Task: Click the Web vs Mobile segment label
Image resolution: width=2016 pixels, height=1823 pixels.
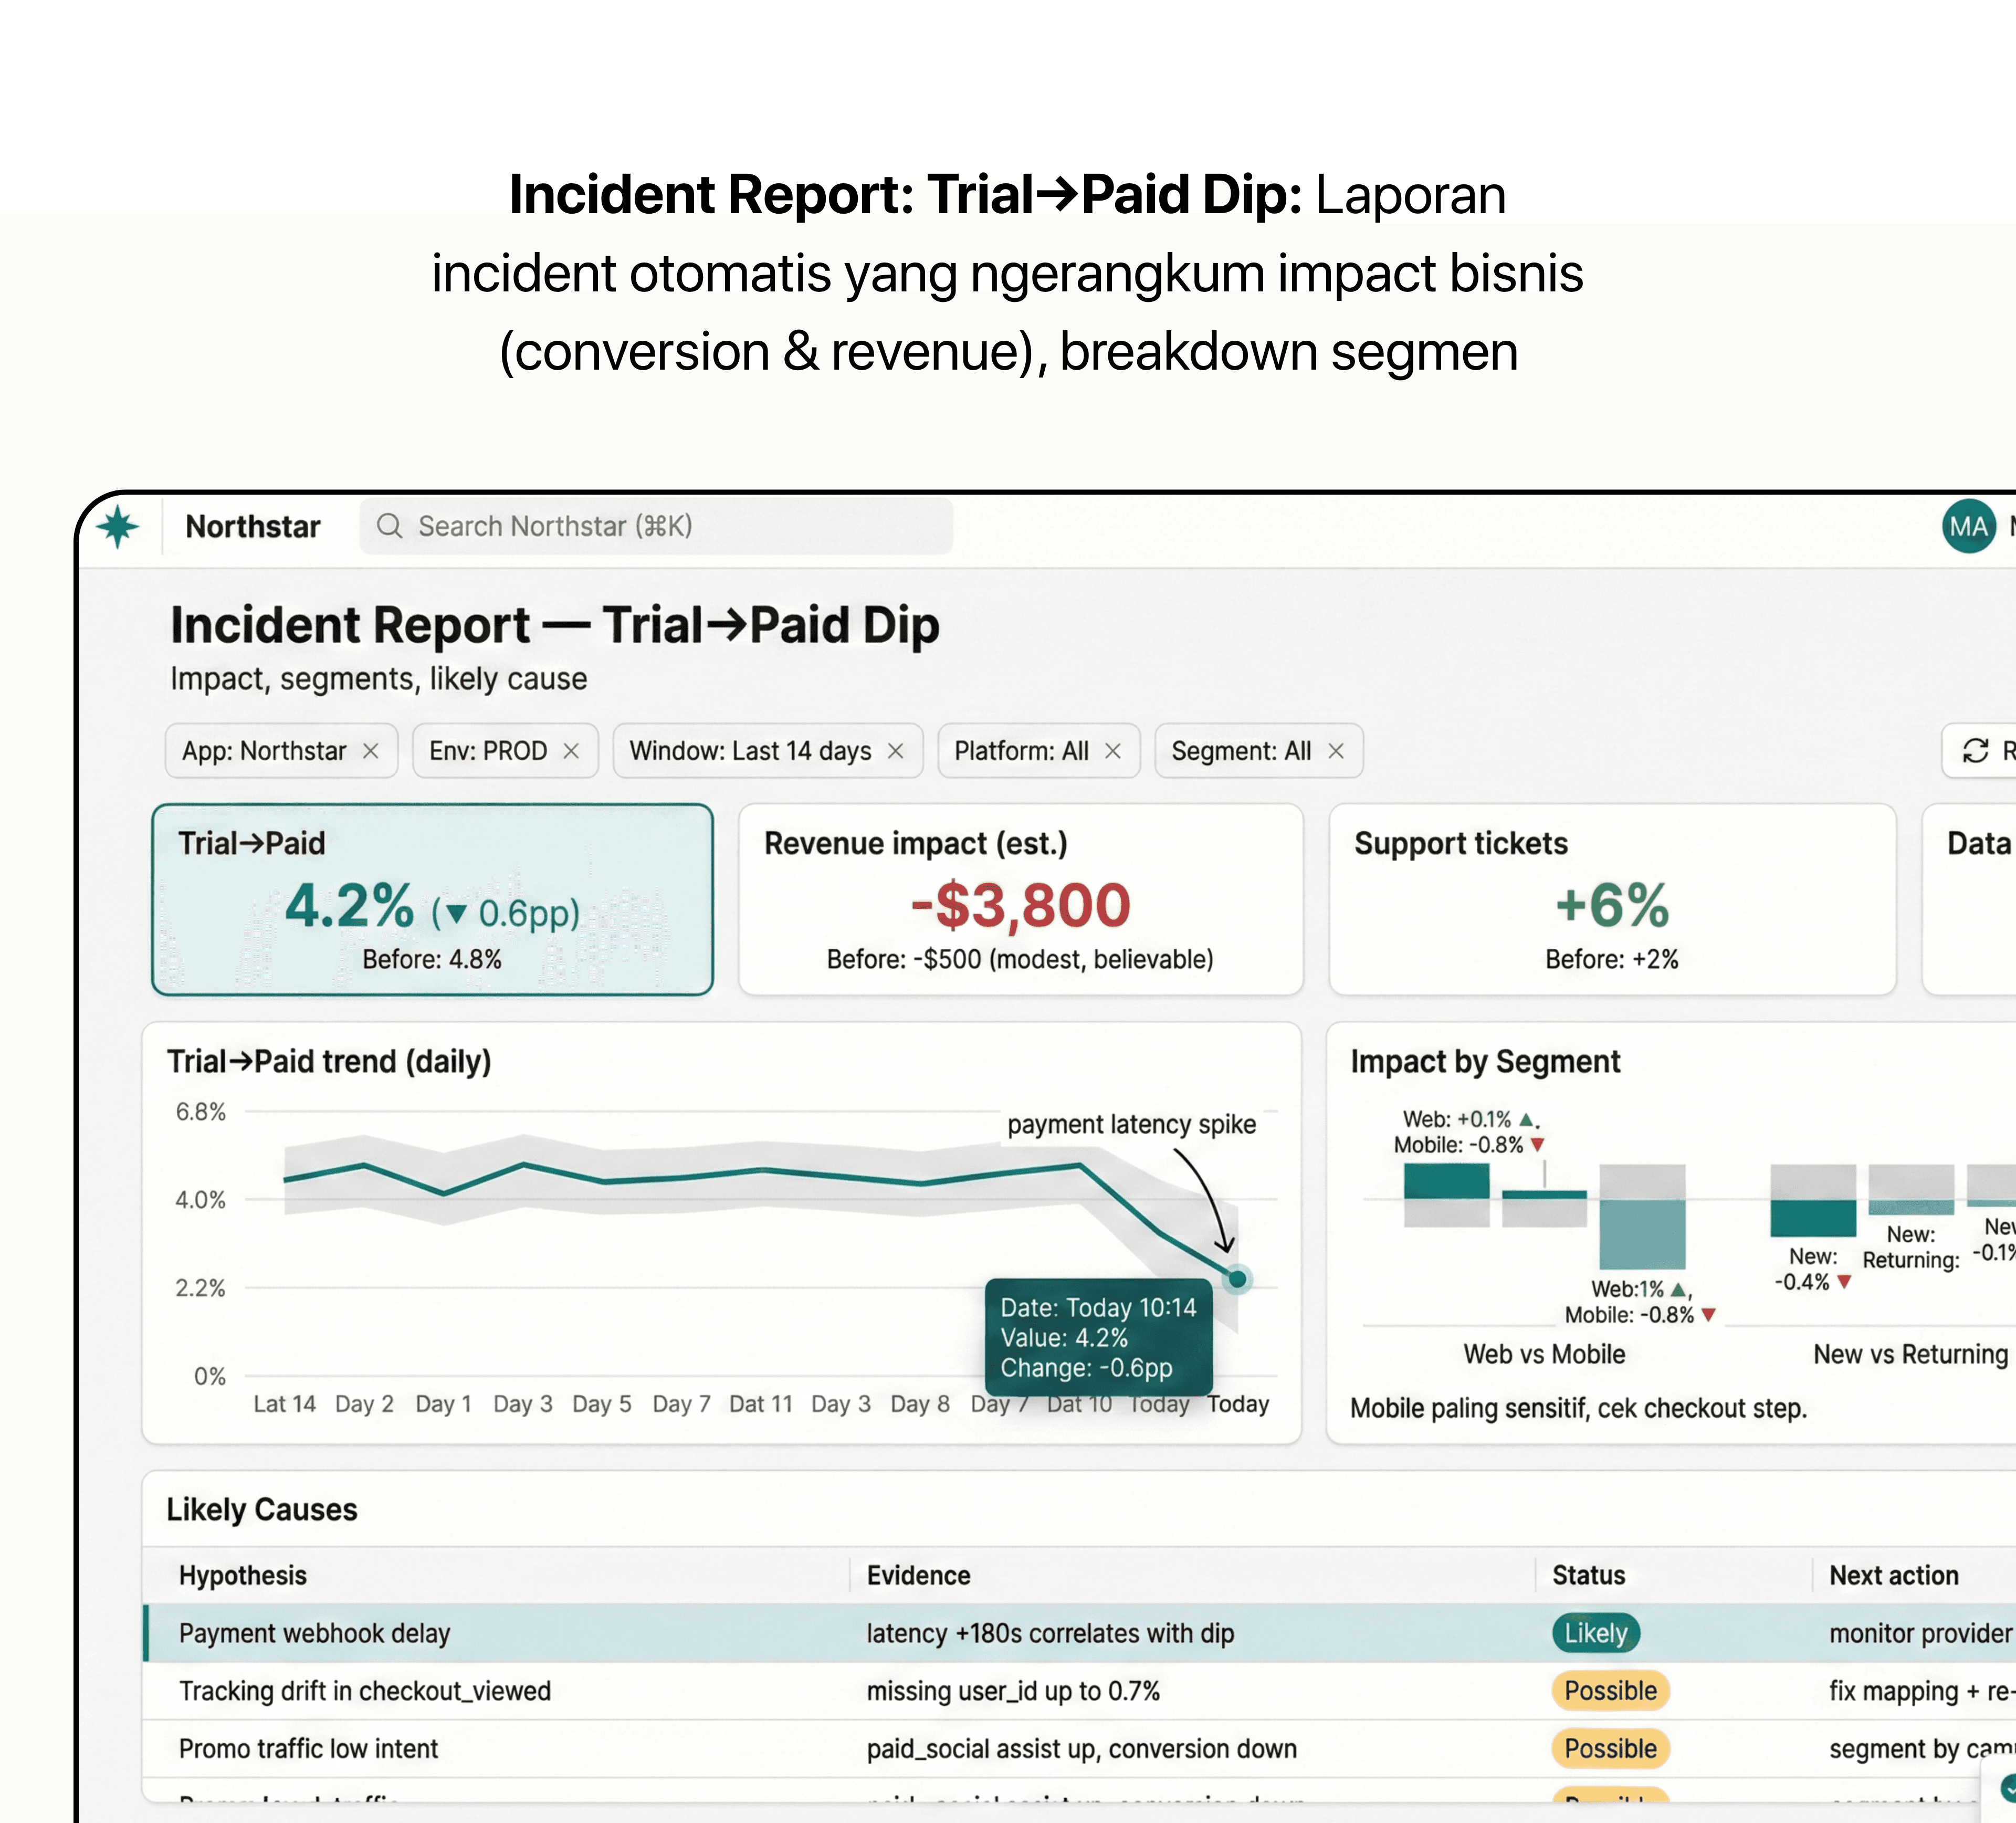Action: 1544,1354
